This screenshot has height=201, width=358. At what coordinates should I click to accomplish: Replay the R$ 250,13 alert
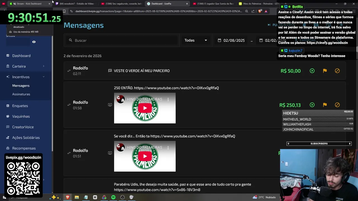tap(312, 105)
